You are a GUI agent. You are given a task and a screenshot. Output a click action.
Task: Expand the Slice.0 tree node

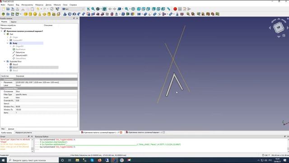(x=8, y=64)
